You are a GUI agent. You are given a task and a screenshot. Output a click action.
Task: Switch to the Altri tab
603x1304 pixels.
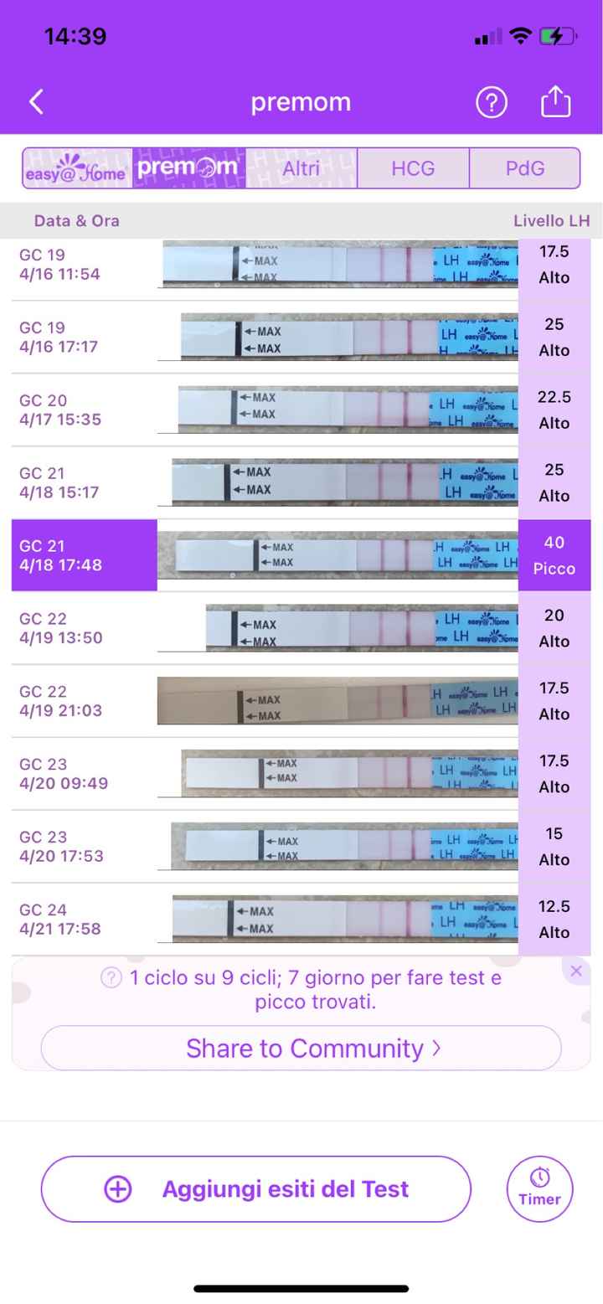point(301,168)
